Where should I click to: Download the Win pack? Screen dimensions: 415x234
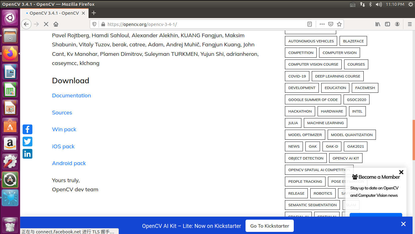click(64, 129)
